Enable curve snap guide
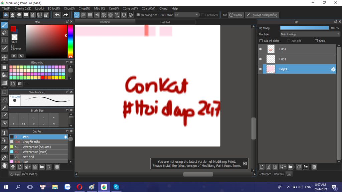This screenshot has width=342, height=192. point(117,15)
